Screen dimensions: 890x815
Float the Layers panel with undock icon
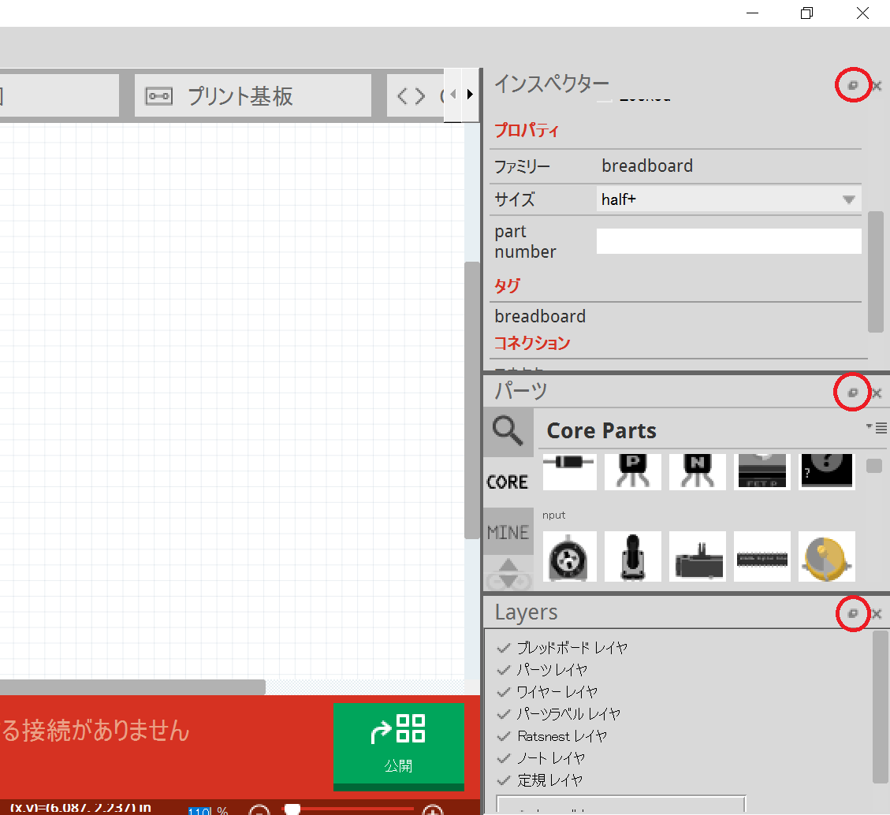[852, 613]
